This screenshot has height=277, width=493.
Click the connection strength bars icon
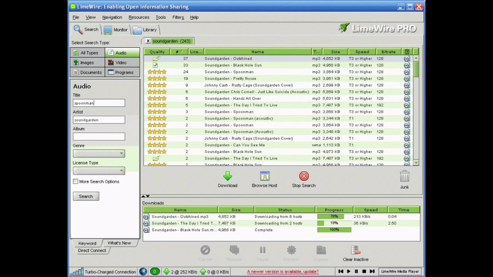[x=77, y=272]
